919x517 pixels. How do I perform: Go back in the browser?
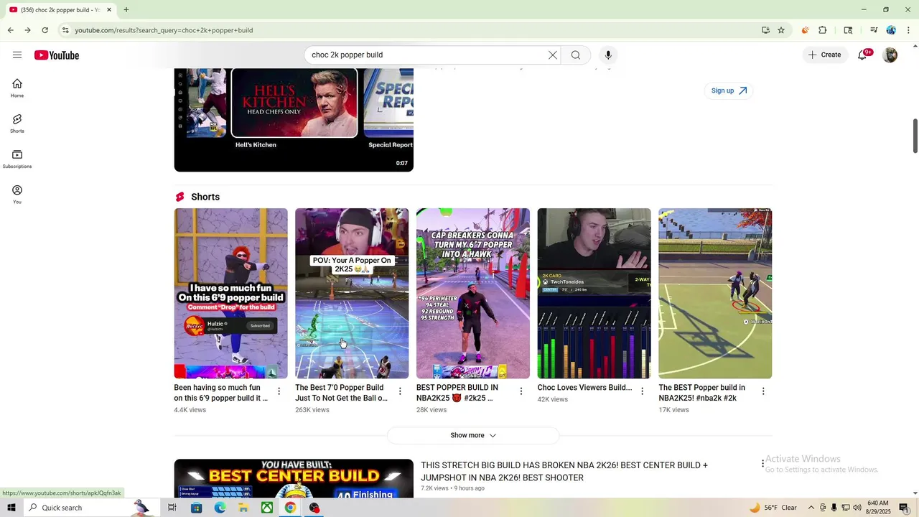point(10,30)
